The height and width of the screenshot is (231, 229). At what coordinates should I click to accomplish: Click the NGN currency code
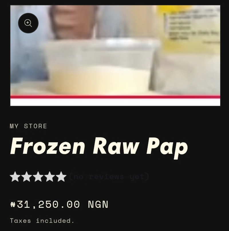point(98,204)
